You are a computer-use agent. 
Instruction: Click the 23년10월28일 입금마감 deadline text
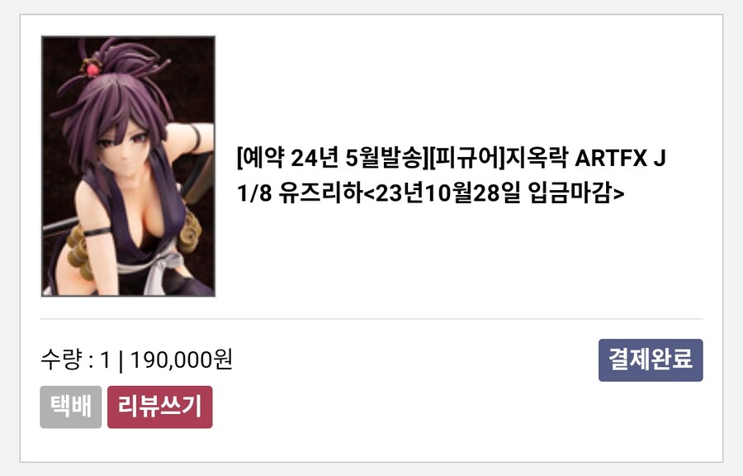[494, 193]
